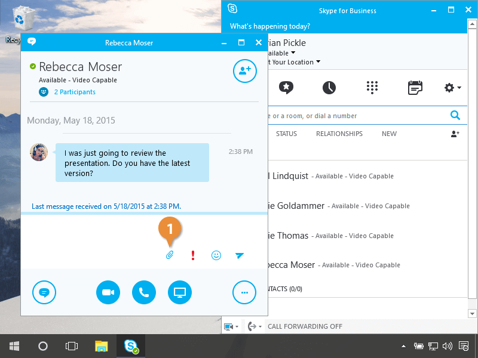Switch to the STATUS tab

click(x=286, y=134)
